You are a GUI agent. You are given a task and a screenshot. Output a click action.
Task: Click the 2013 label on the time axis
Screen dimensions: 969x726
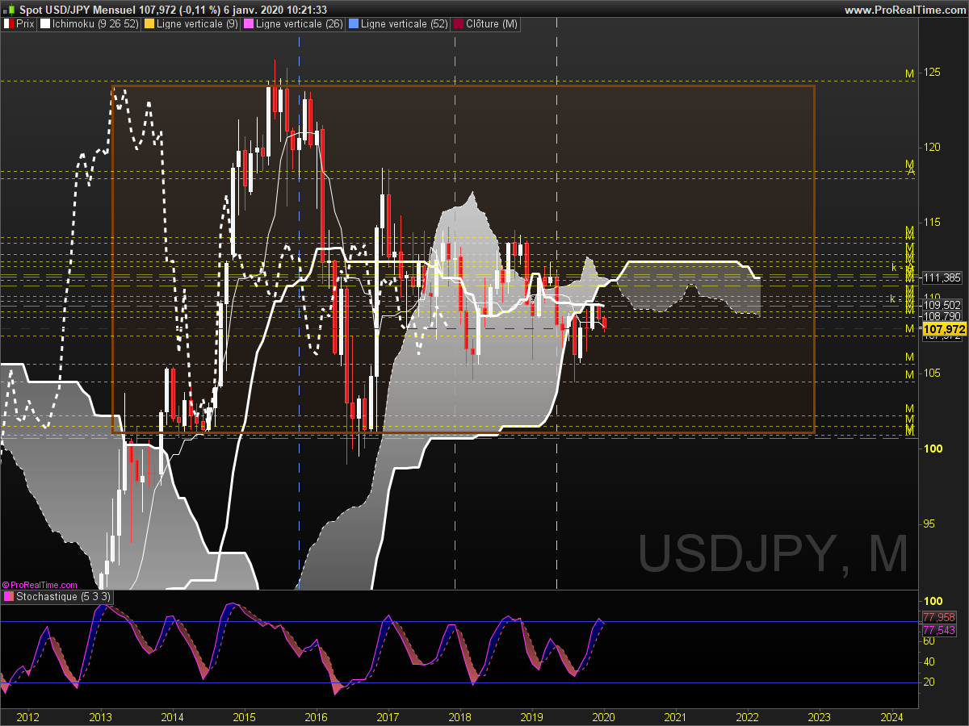(x=100, y=716)
